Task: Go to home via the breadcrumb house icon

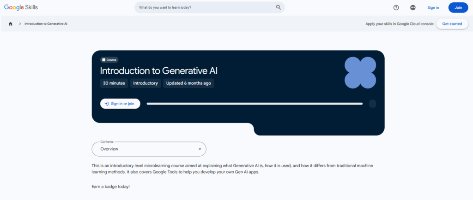Action: coord(11,24)
